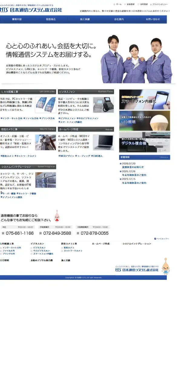The image size is (177, 384).
Task: Click the pink mascot near contact text
Action: pyautogui.click(x=57, y=216)
